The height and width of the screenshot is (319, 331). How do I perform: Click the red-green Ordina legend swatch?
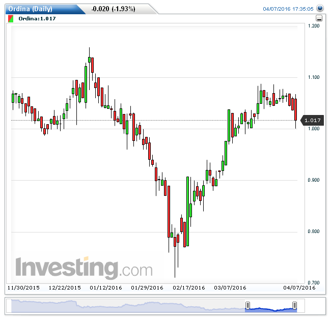point(11,18)
